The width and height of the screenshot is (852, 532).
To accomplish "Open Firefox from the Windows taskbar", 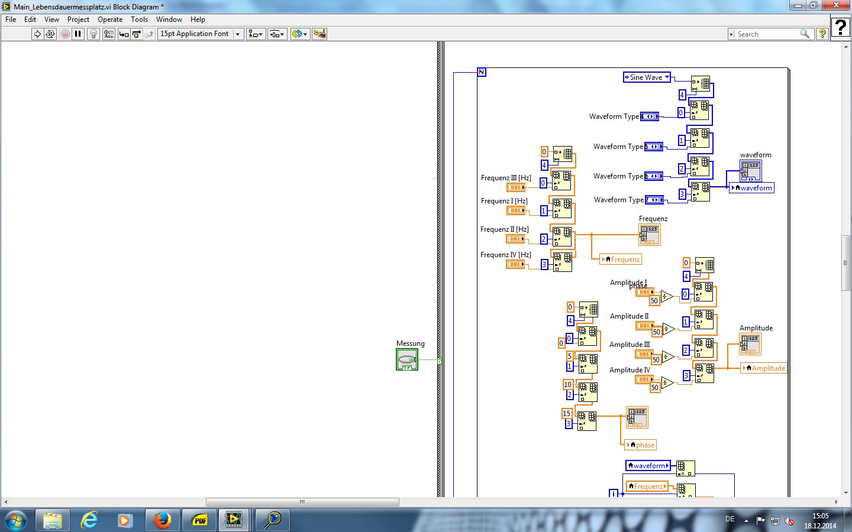I will [x=162, y=520].
